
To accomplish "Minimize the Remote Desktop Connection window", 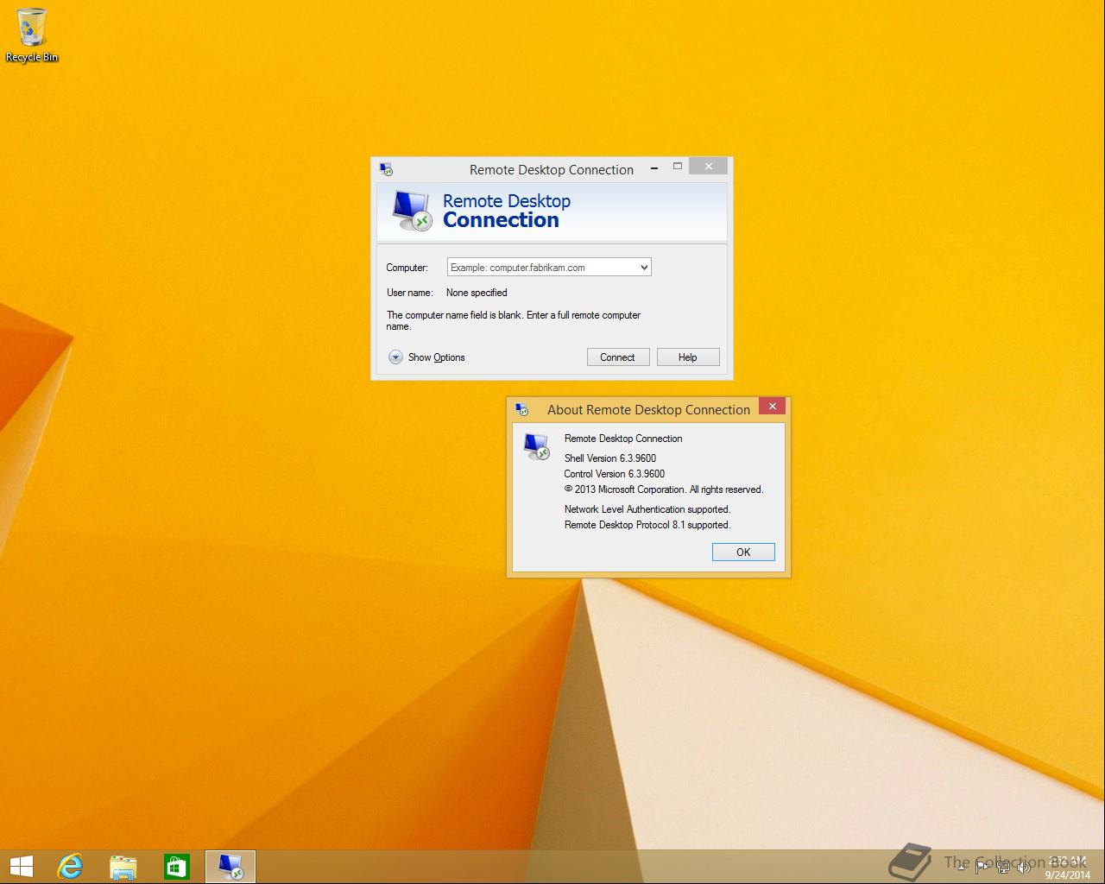I will tap(654, 167).
